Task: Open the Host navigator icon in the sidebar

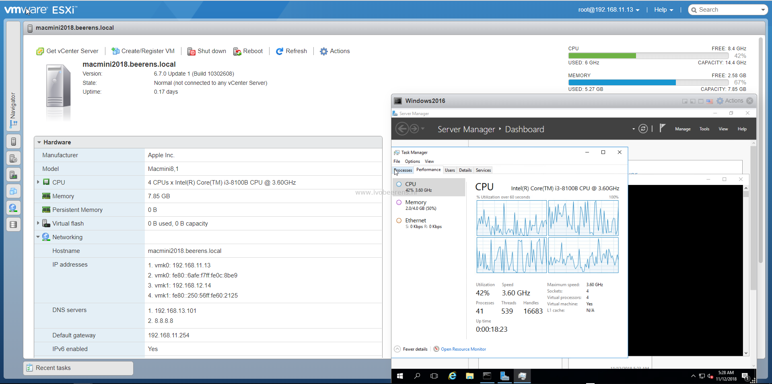Action: pyautogui.click(x=13, y=142)
